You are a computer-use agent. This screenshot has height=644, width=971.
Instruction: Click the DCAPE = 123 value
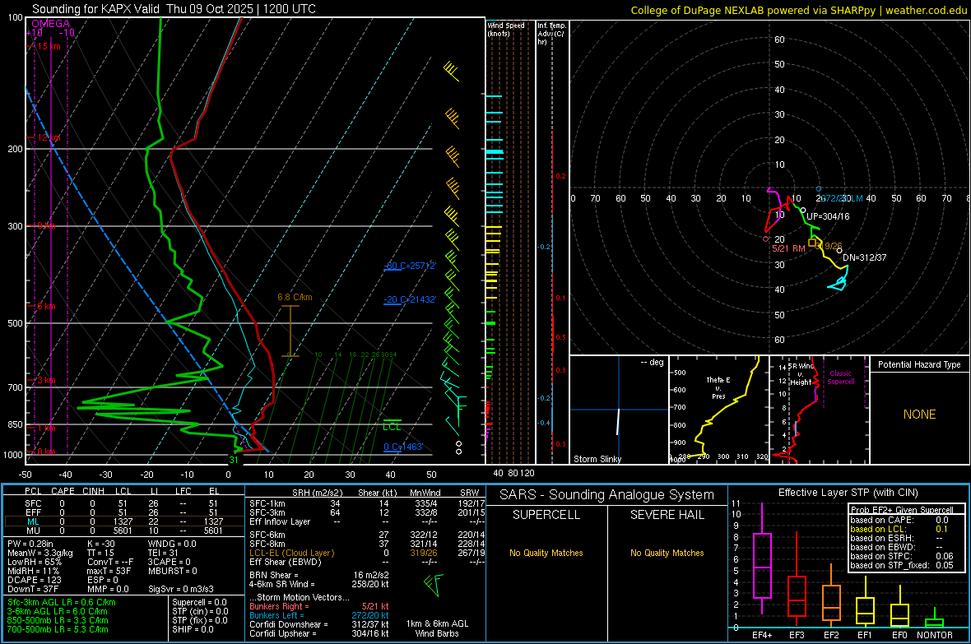(x=33, y=580)
